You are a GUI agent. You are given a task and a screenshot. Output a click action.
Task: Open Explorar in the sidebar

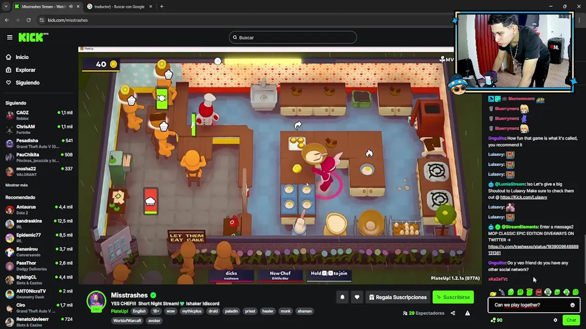pyautogui.click(x=25, y=70)
